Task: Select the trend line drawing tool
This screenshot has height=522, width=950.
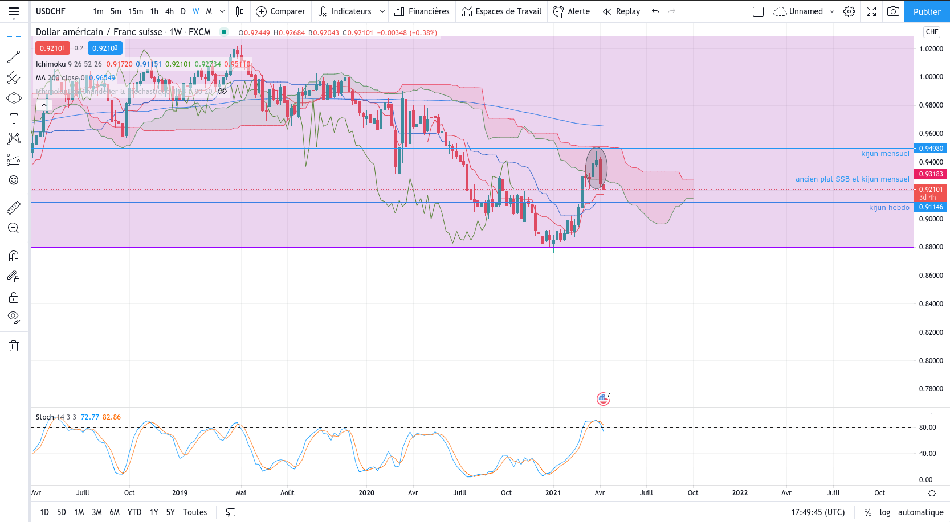Action: (x=14, y=57)
